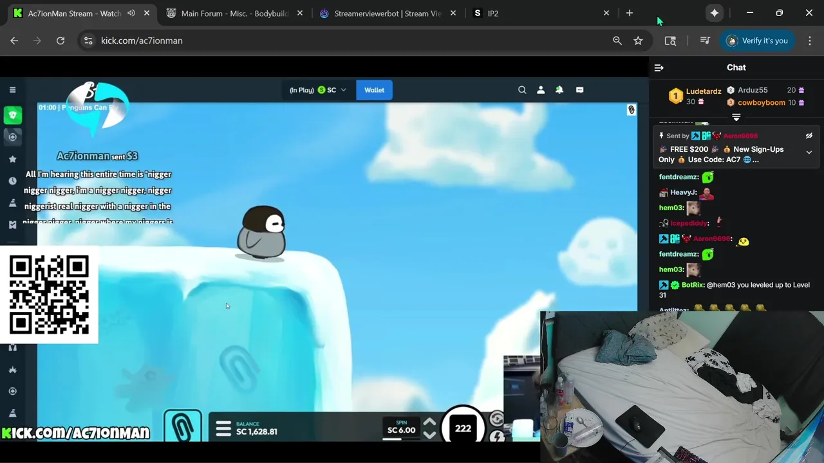The width and height of the screenshot is (824, 463).
Task: Open the casino site hamburger menu
Action: pyautogui.click(x=12, y=90)
